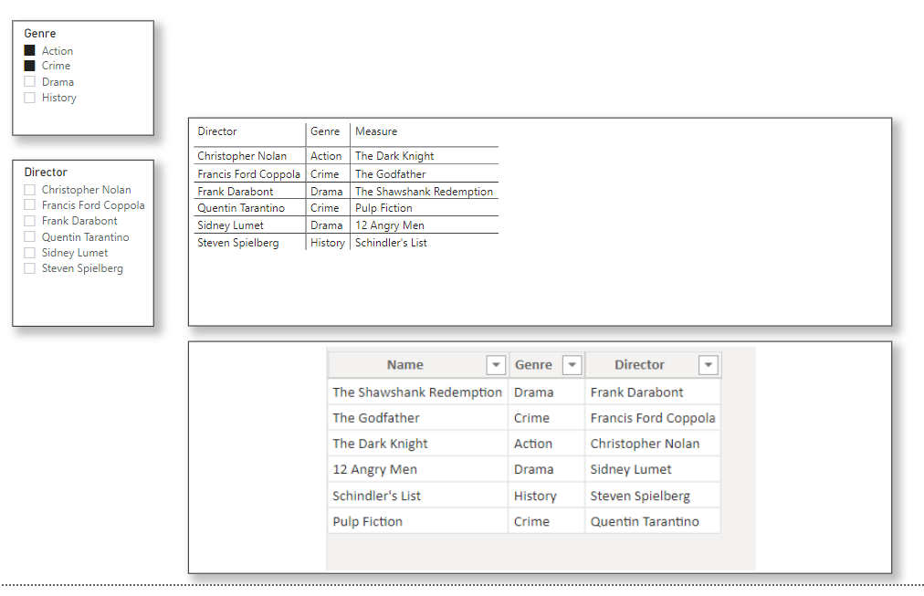Select Action genre cell in upper table
Screen dimensions: 924x596
click(x=326, y=156)
